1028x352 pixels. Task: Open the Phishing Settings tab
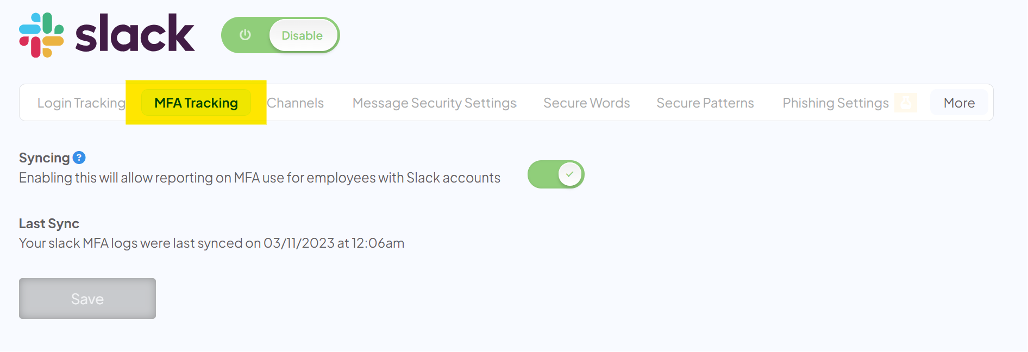pyautogui.click(x=835, y=103)
